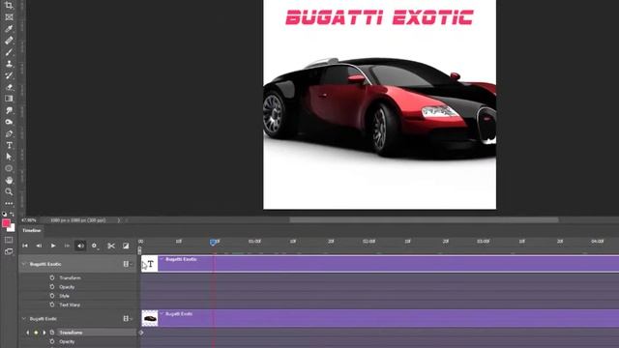This screenshot has height=348, width=619.
Task: Select the Horizontal Type tool
Action: [9, 145]
